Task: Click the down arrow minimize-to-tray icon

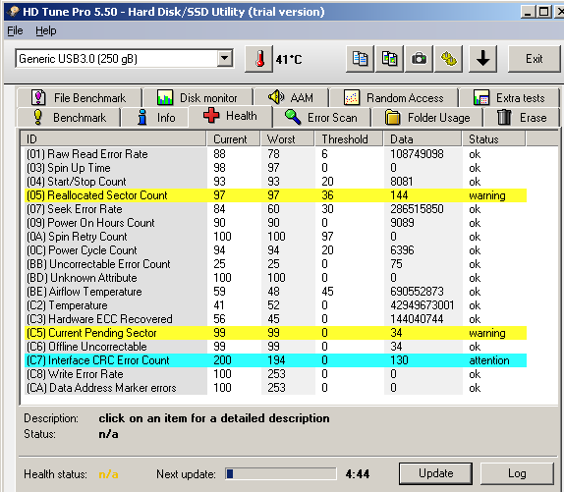Action: point(482,59)
